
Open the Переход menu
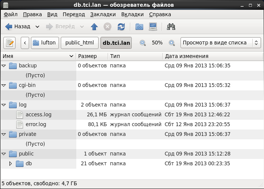click(74, 14)
